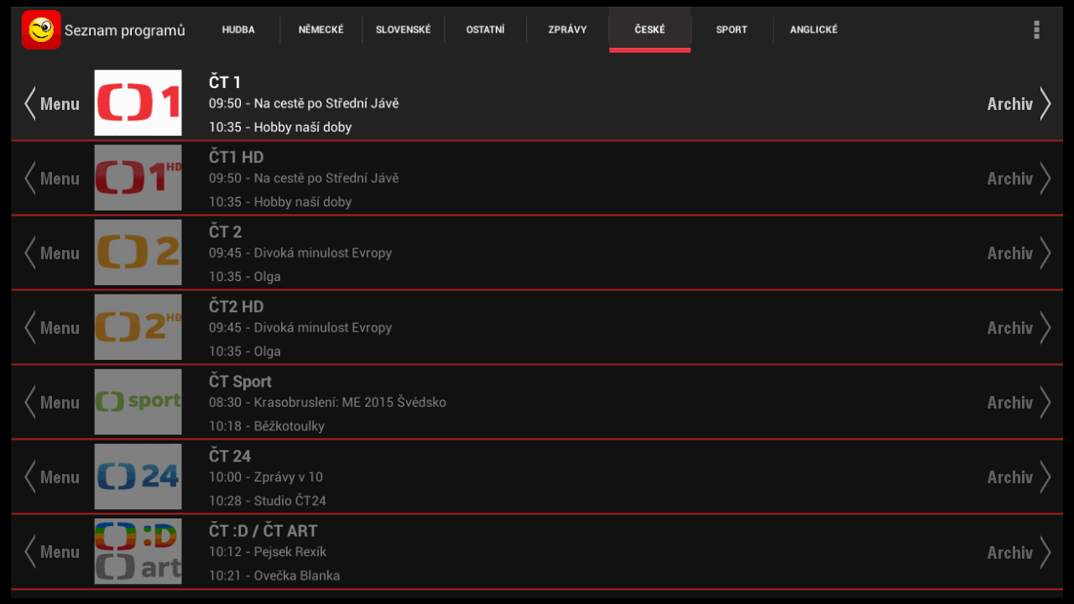Image resolution: width=1074 pixels, height=604 pixels.
Task: Open Archiv for ČT 24
Action: point(1019,477)
